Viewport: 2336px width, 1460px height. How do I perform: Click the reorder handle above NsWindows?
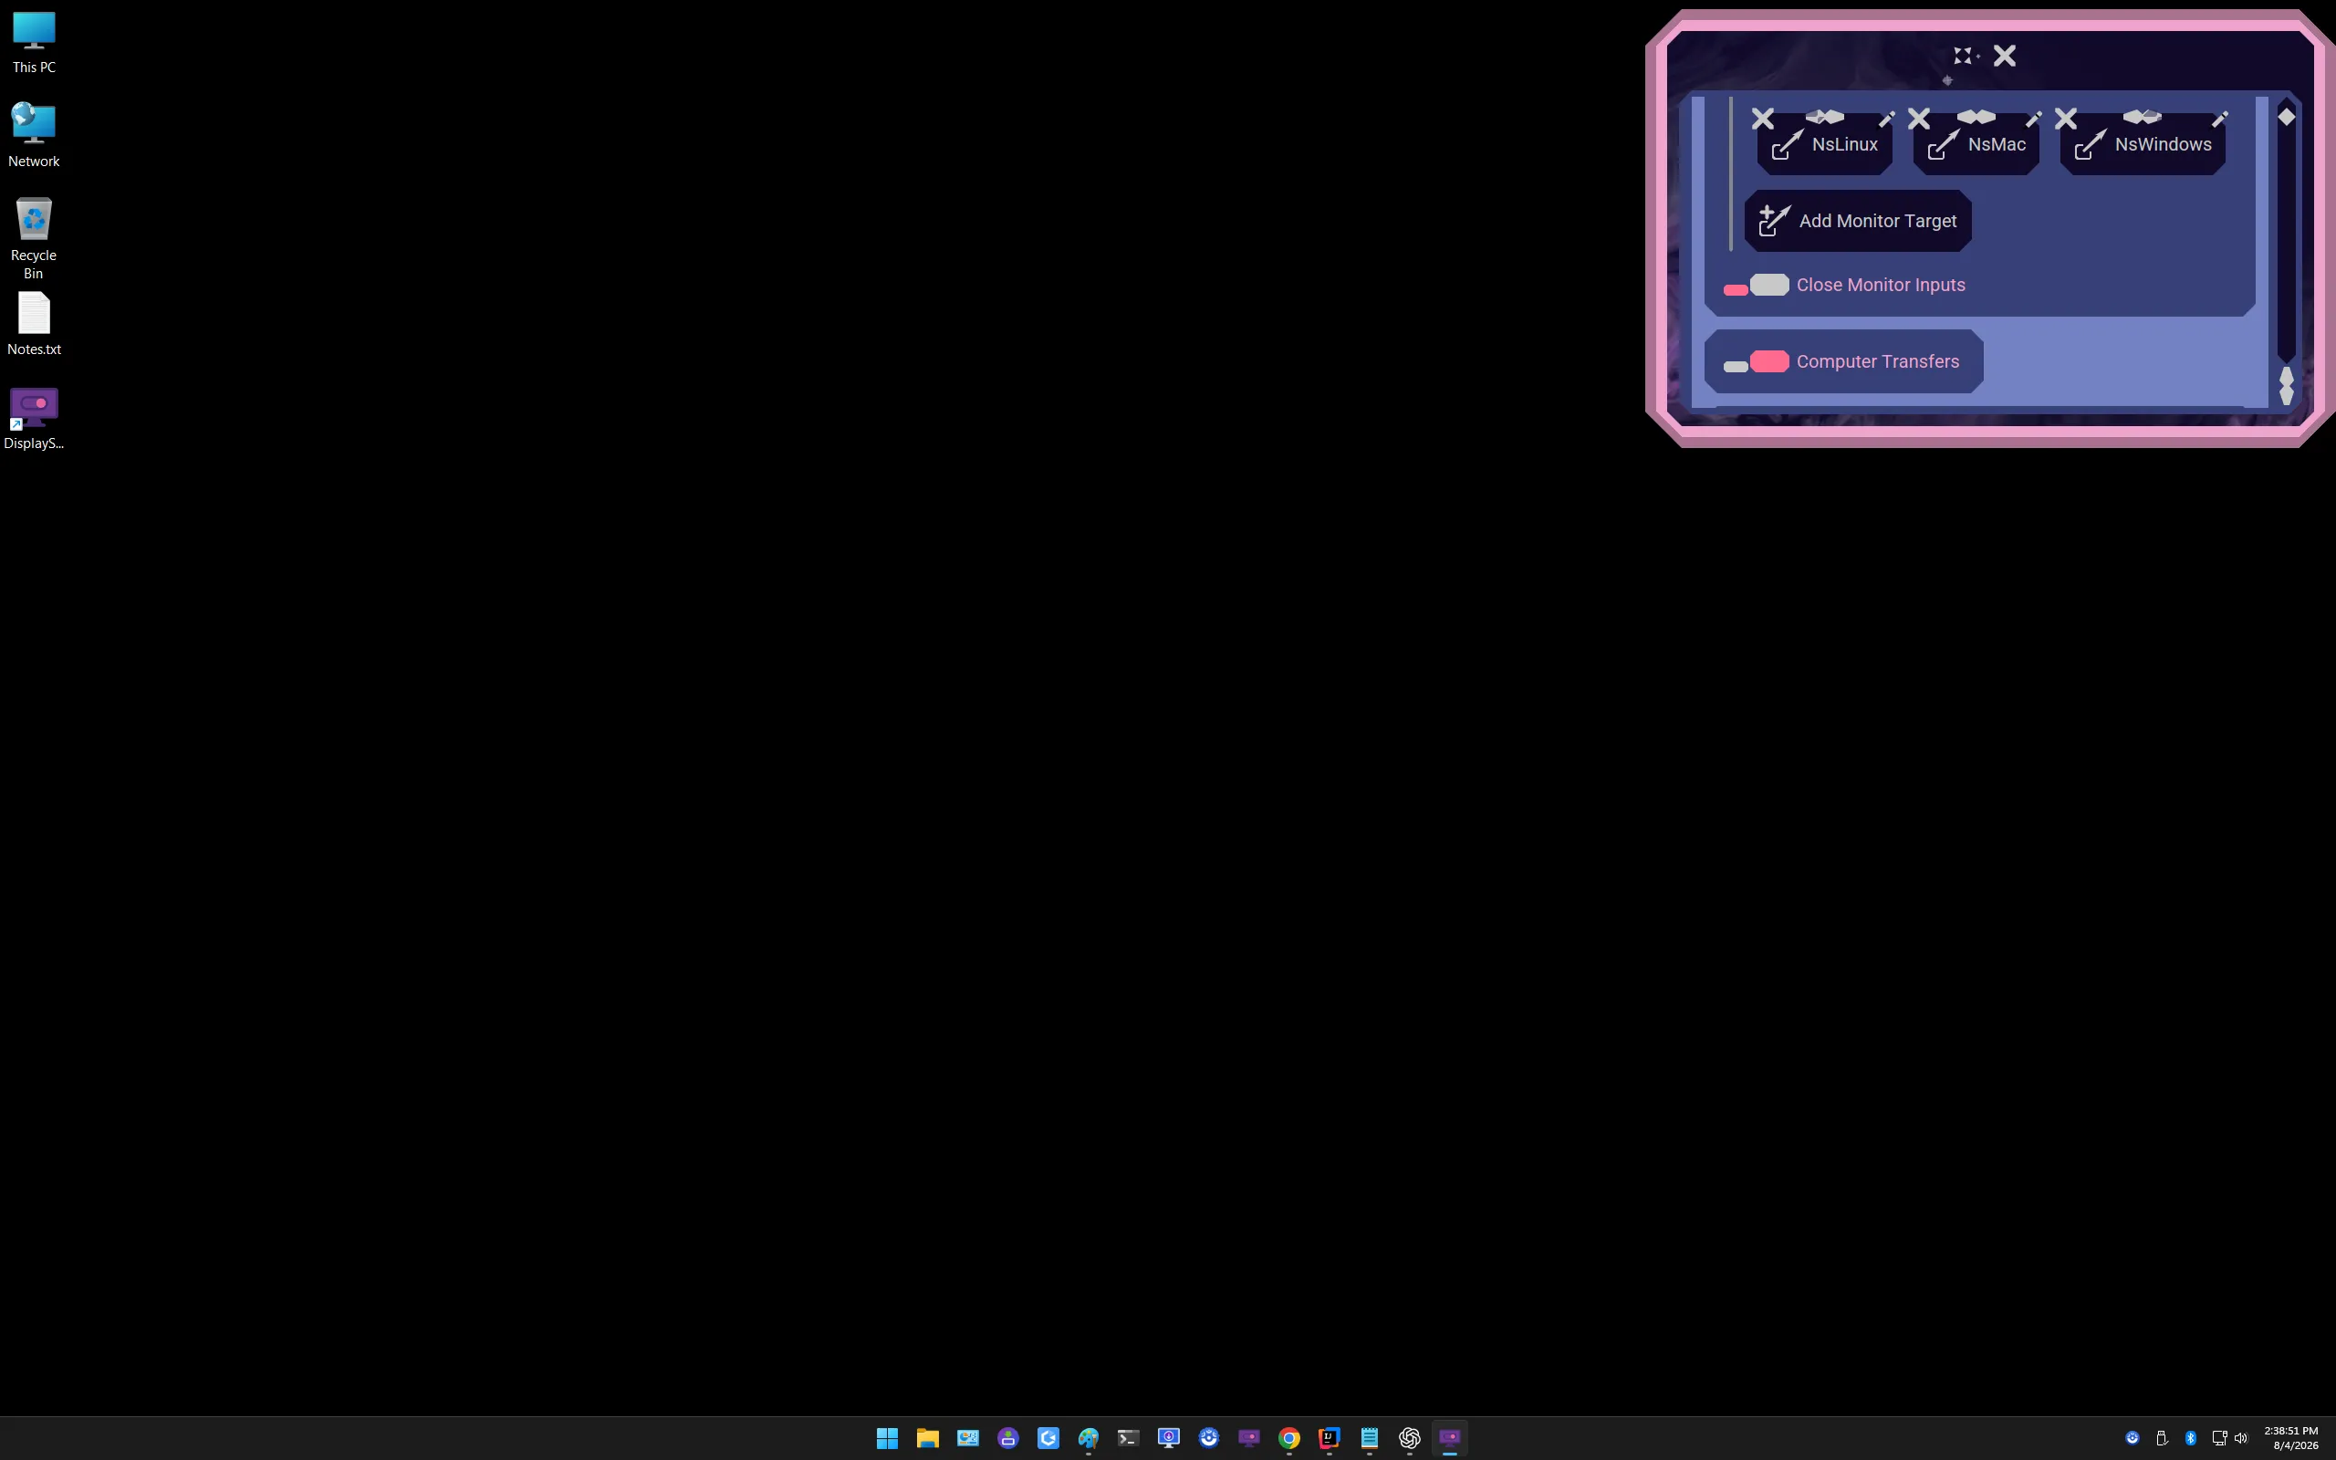tap(2142, 117)
